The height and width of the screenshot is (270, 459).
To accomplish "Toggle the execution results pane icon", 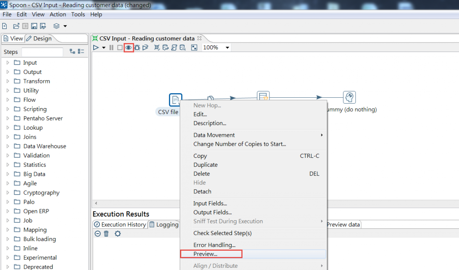I will click(x=194, y=48).
